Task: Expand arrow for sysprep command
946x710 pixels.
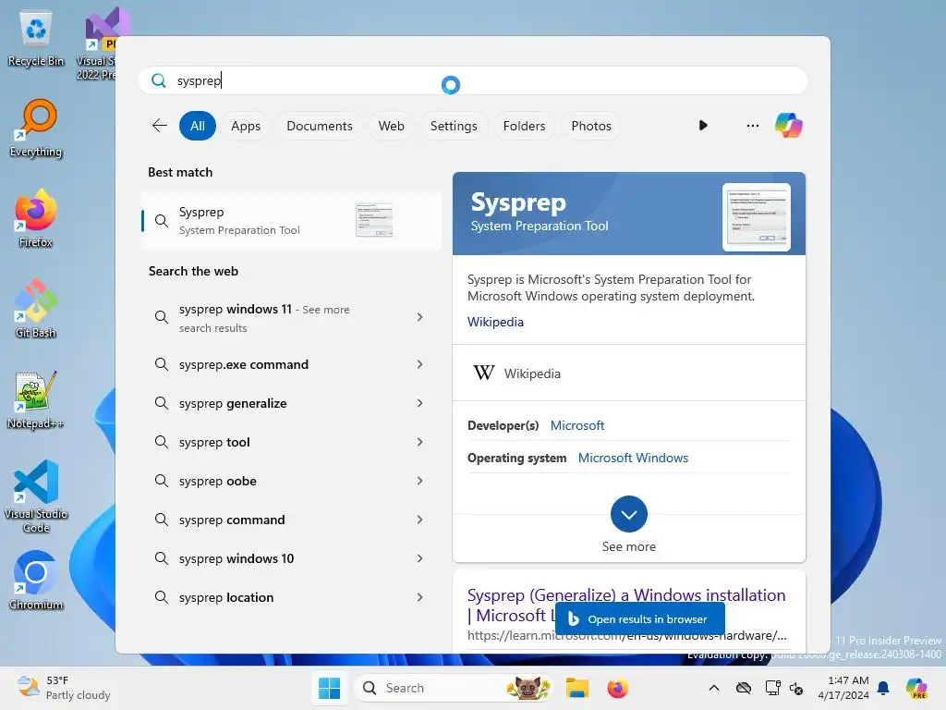Action: point(420,520)
